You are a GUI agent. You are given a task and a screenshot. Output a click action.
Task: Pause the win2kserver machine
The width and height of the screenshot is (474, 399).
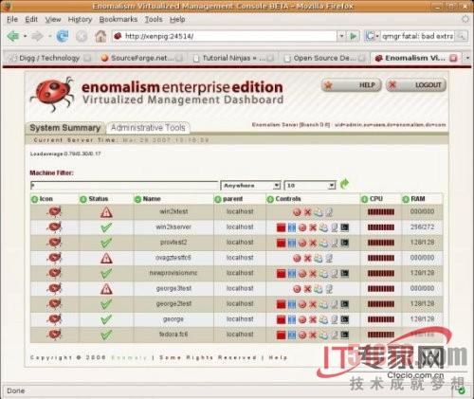coord(292,227)
